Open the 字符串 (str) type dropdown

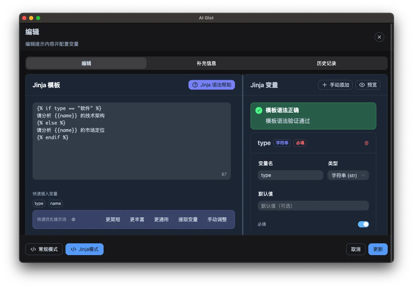tap(348, 175)
